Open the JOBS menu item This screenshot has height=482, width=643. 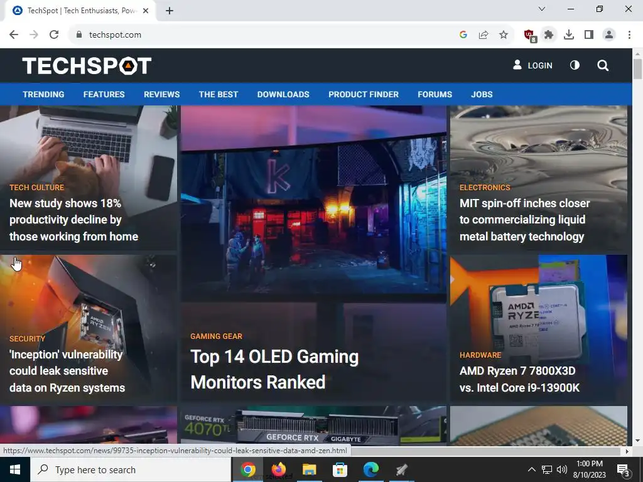[482, 94]
